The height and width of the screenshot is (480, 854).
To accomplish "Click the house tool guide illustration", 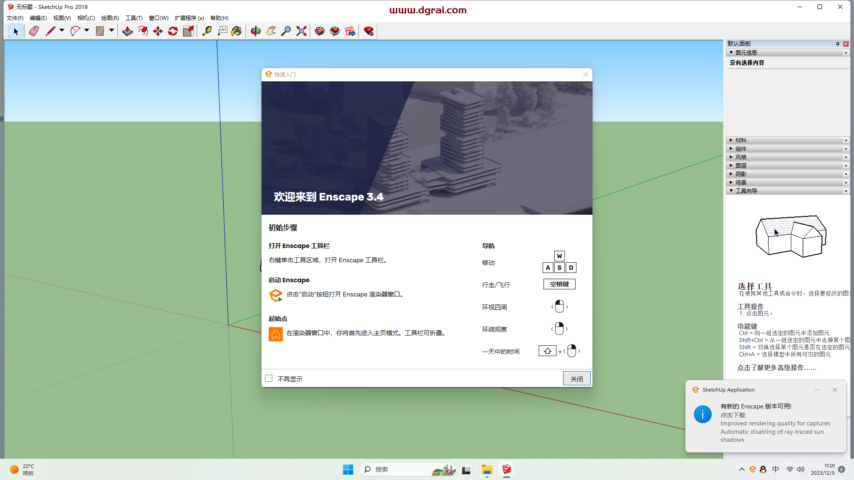I will [x=791, y=236].
